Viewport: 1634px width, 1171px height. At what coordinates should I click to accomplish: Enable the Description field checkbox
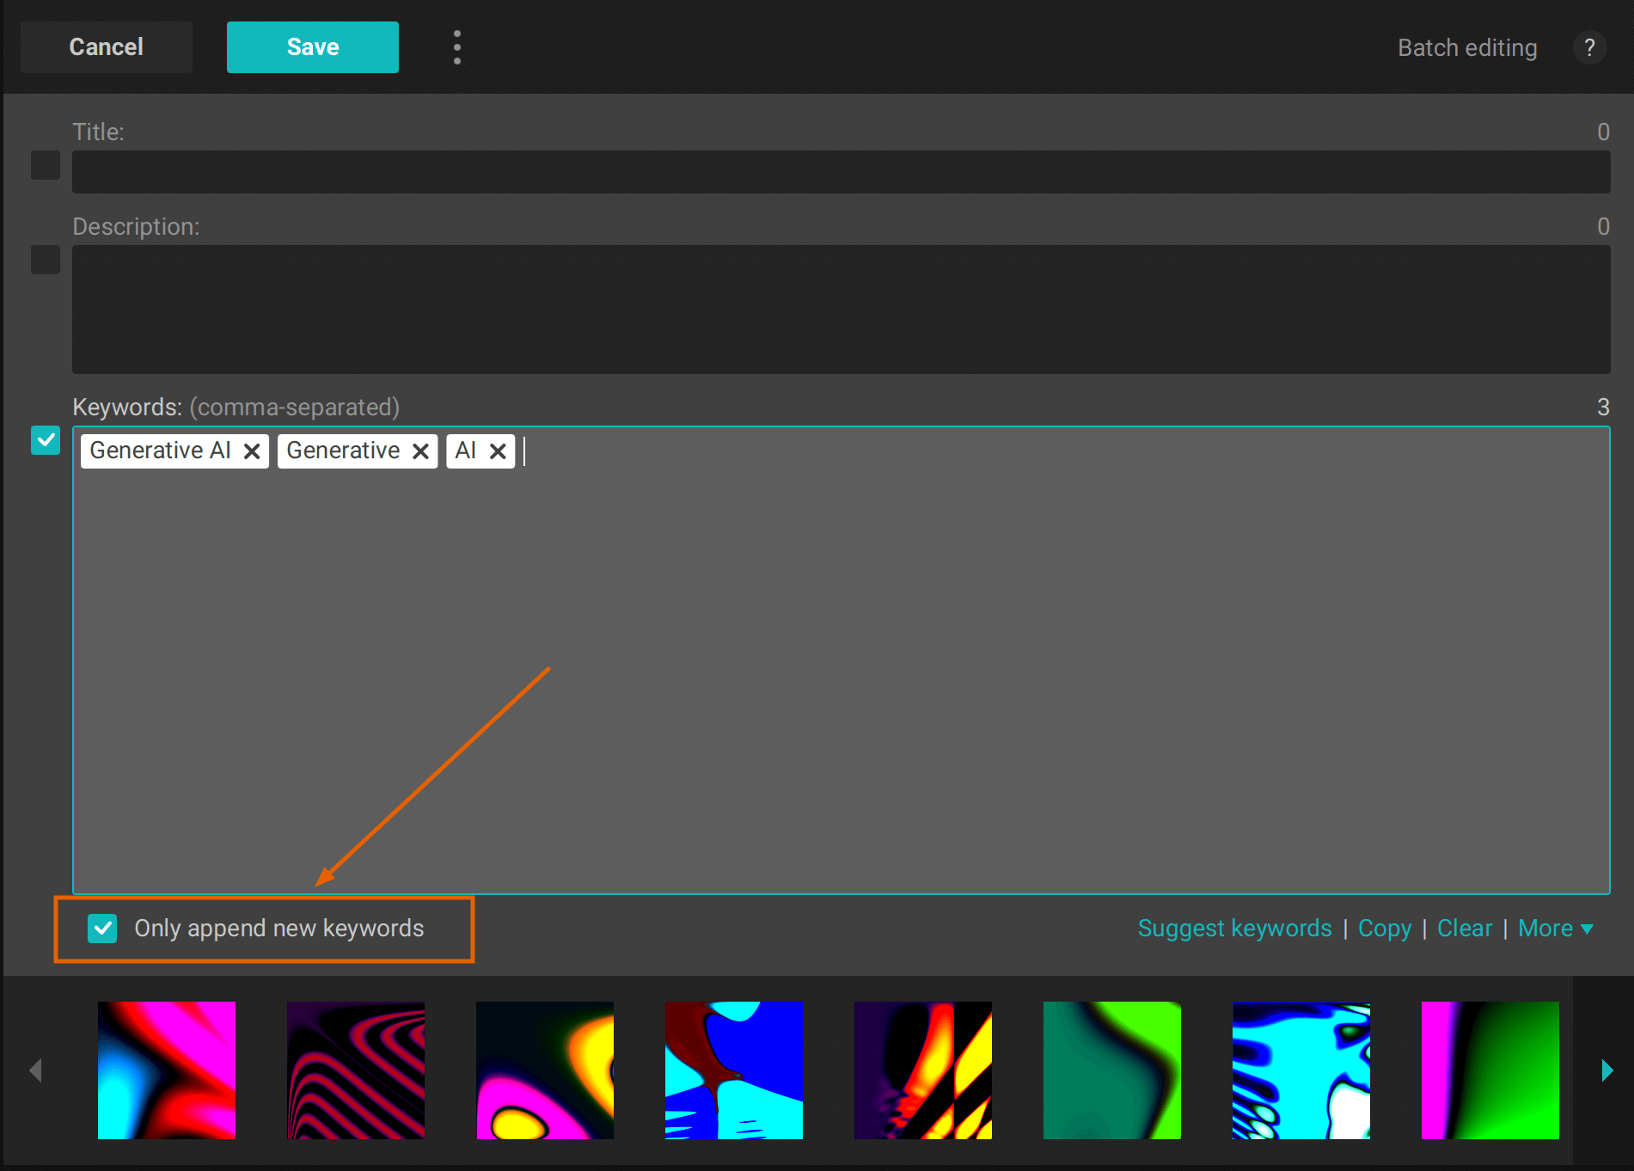pyautogui.click(x=46, y=260)
